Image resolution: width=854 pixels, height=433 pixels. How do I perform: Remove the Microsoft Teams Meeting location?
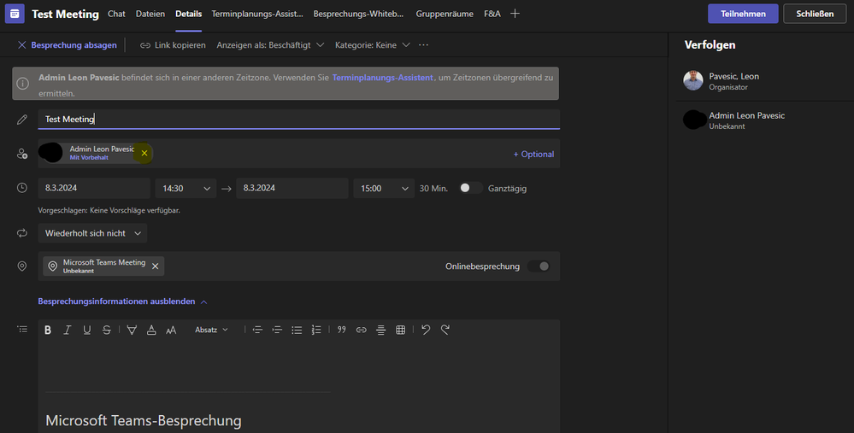156,266
